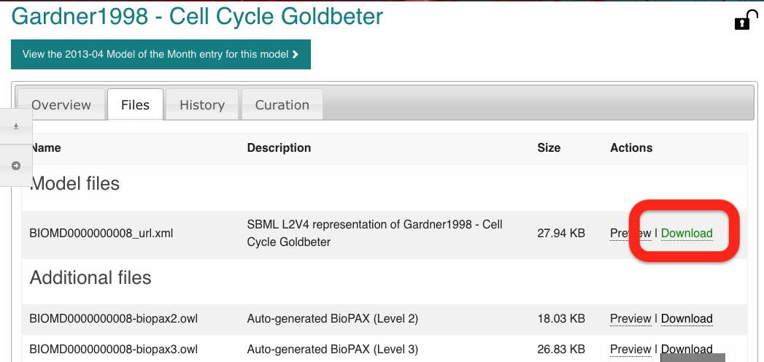Click the BIOMD0000000008-biopax3.owl file name
The width and height of the screenshot is (764, 362).
coord(114,349)
